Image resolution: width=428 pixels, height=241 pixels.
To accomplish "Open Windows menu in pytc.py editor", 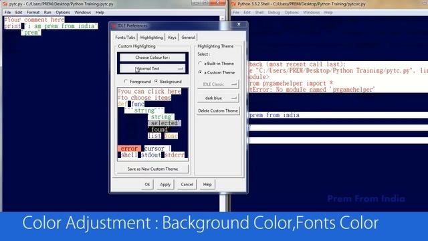I will [x=82, y=12].
